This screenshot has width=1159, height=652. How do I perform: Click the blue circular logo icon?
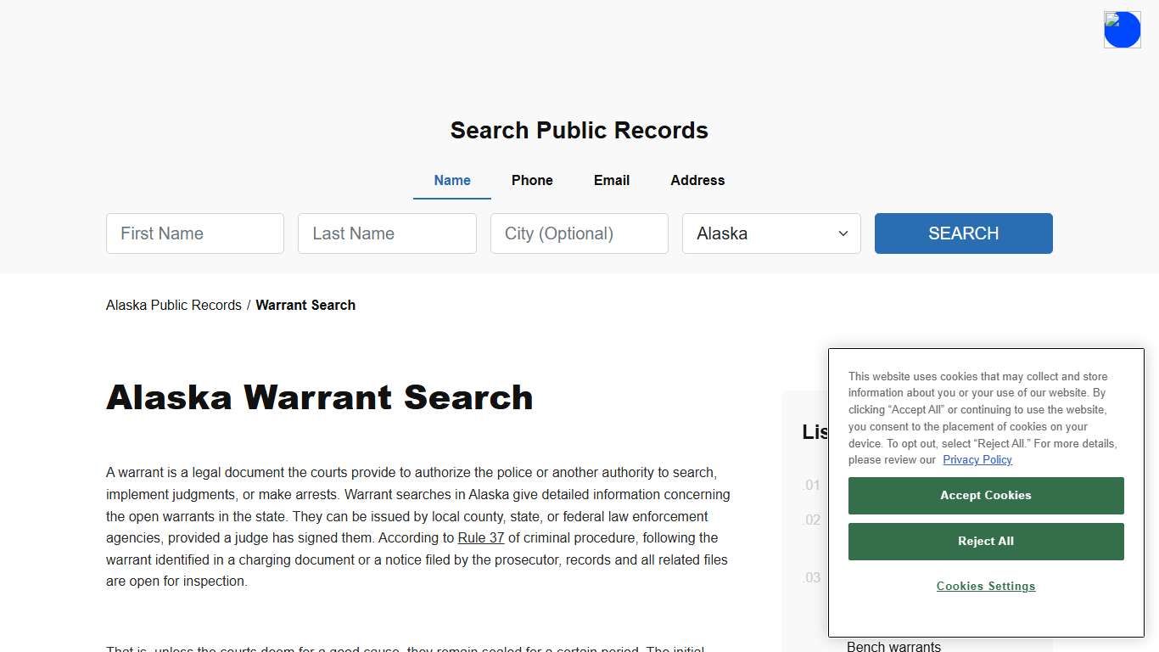click(x=1122, y=29)
